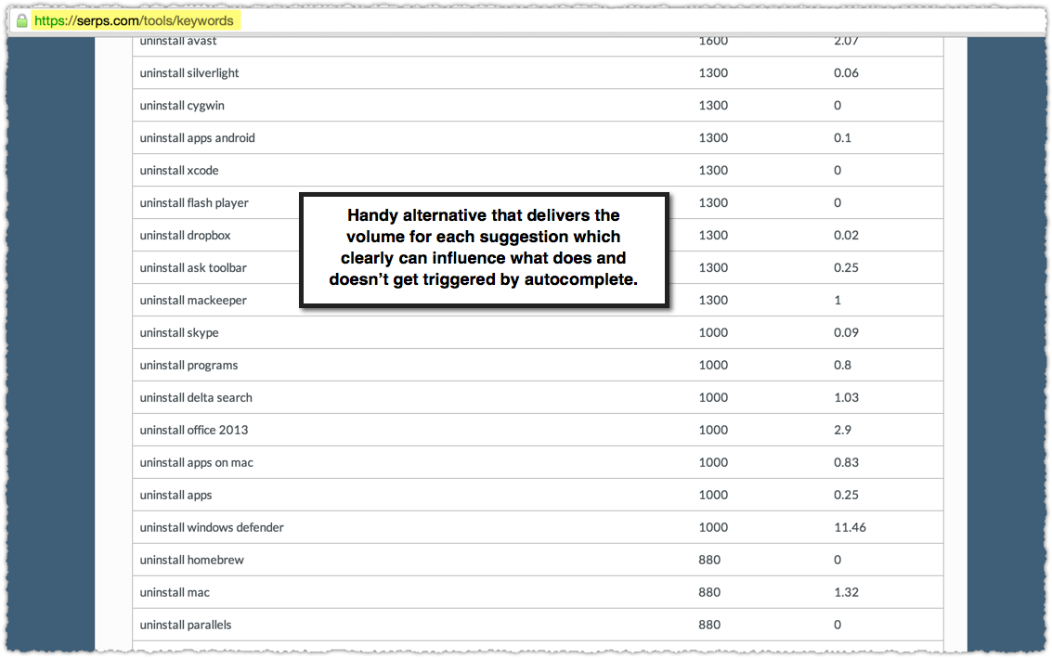Select keyword 'uninstall programs'
1052x658 pixels.
click(188, 366)
